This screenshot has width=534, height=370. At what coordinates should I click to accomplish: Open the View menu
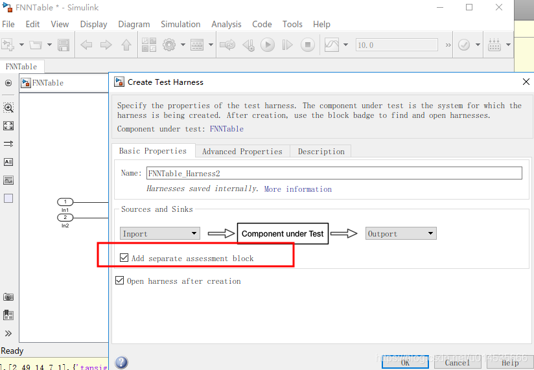coord(60,24)
